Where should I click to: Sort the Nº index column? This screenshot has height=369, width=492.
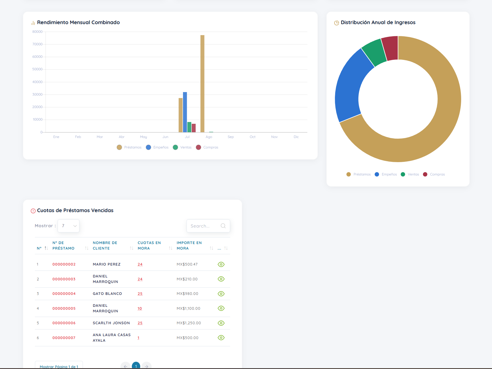coord(46,248)
